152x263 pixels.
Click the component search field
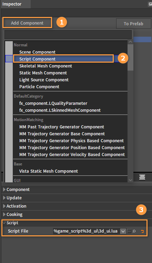point(68,35)
